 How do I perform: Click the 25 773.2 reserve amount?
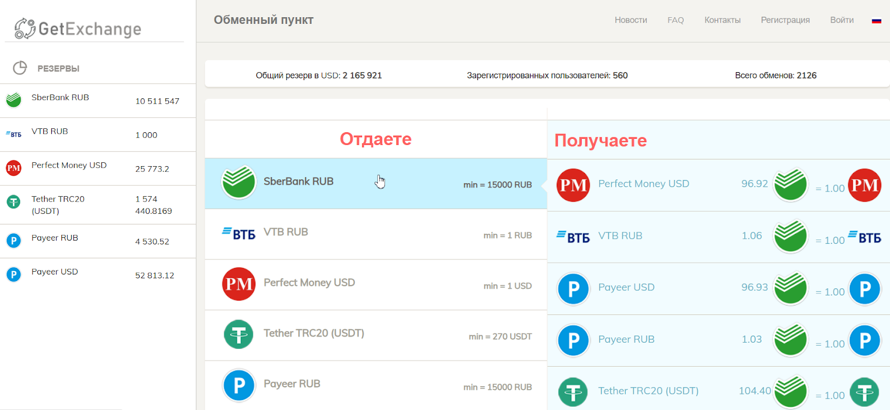point(152,169)
